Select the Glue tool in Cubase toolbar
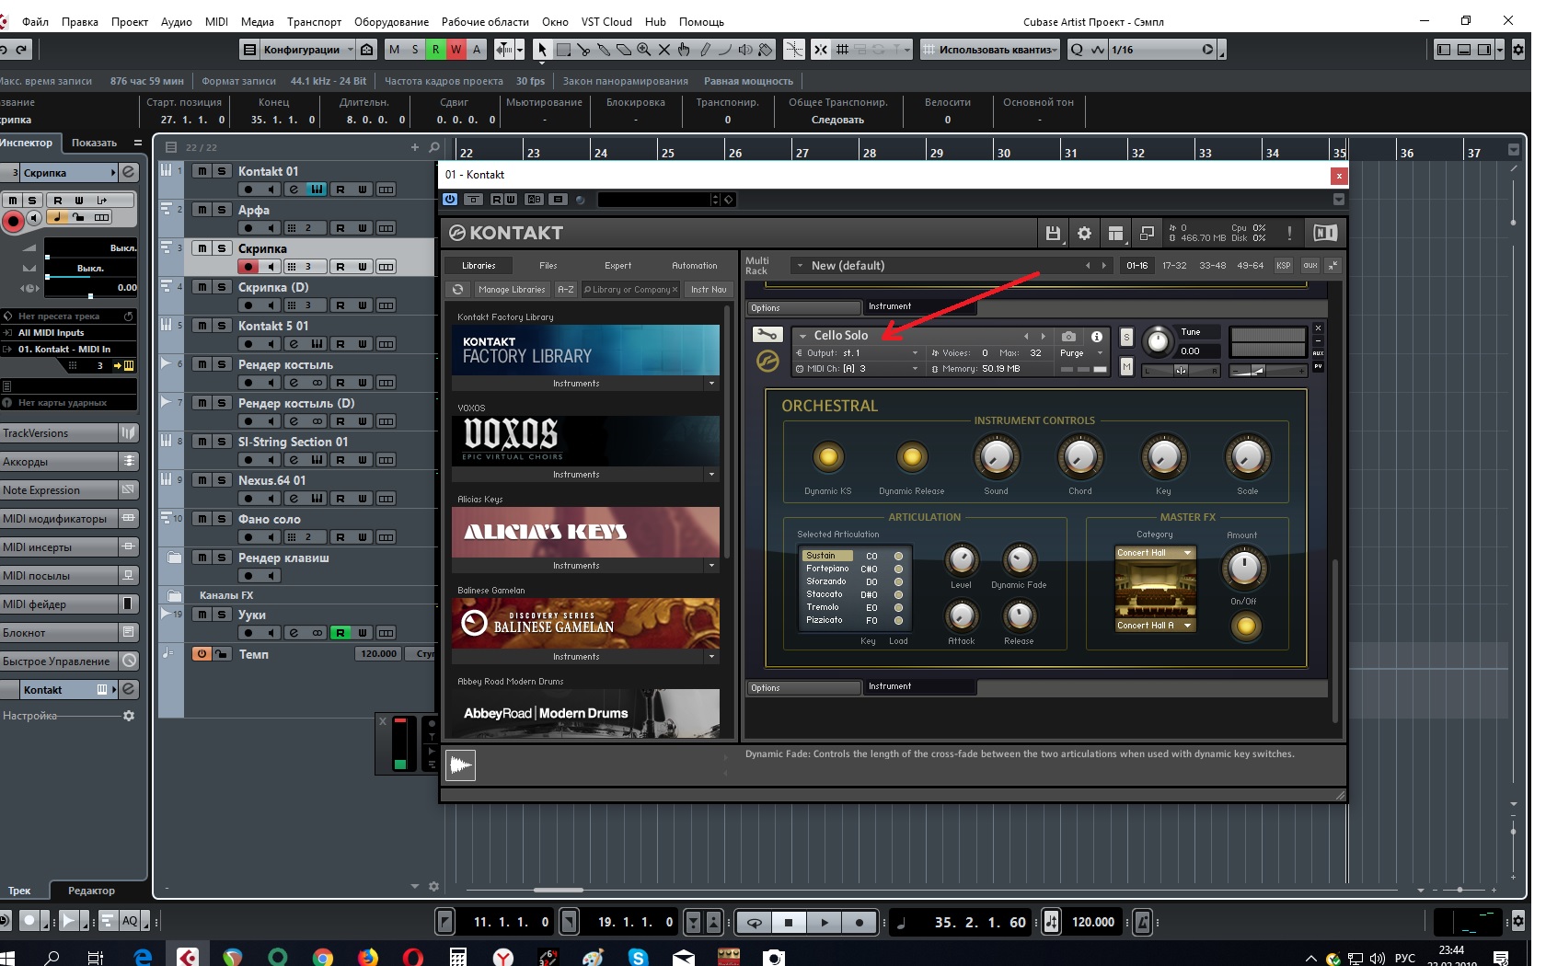 coord(604,50)
